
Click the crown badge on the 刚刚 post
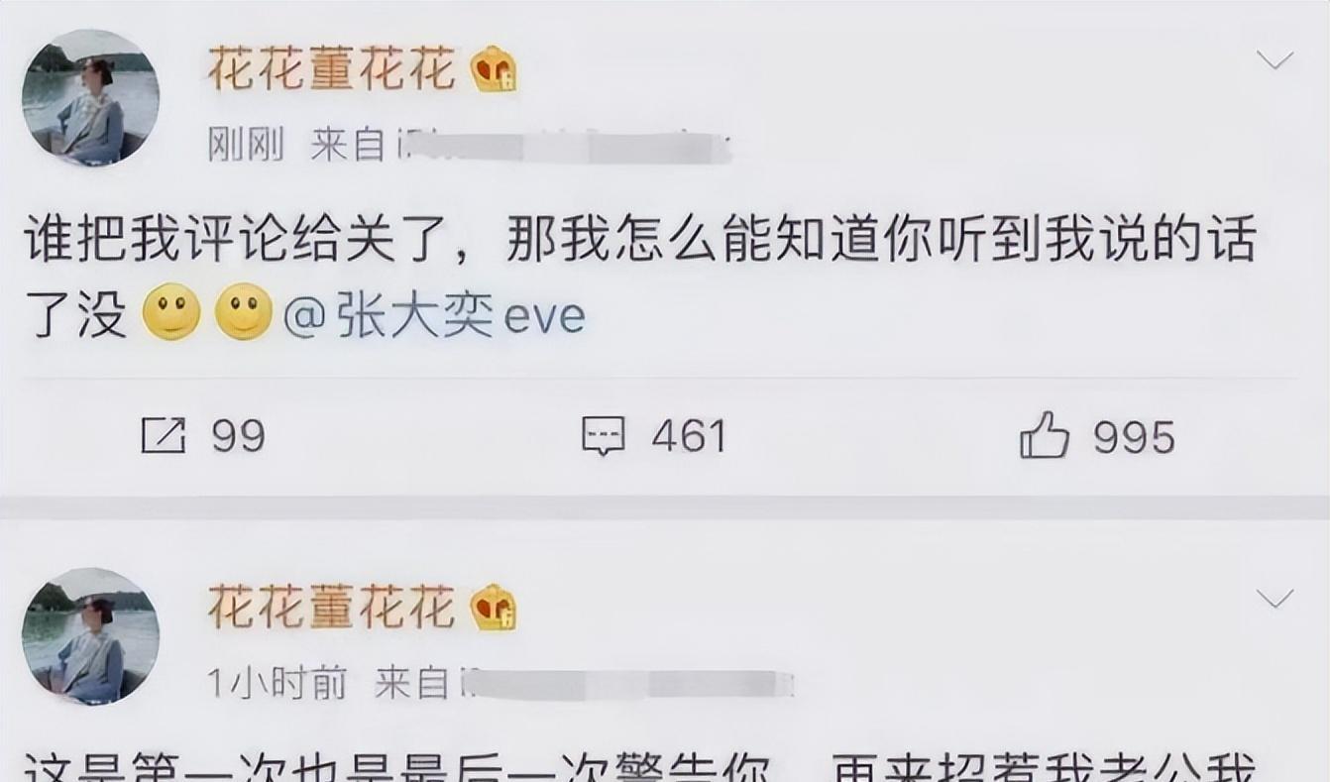tap(493, 69)
